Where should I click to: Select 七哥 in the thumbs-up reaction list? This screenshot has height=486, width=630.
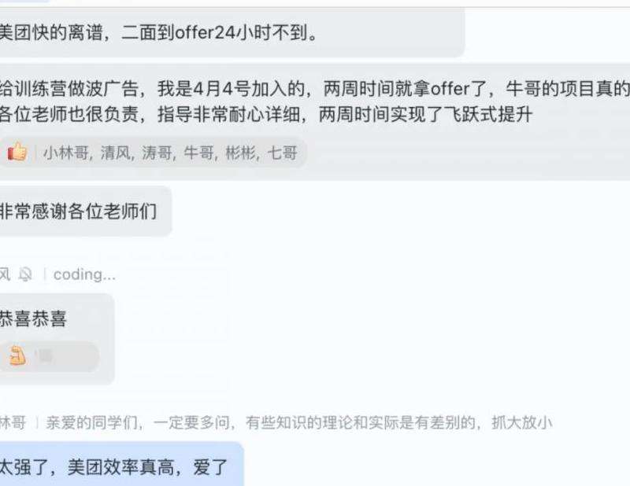282,153
